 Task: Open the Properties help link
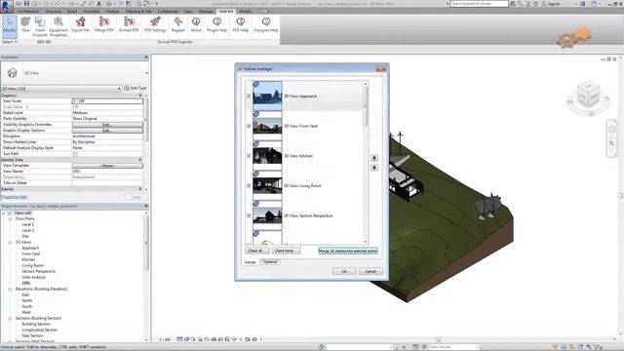[14, 197]
